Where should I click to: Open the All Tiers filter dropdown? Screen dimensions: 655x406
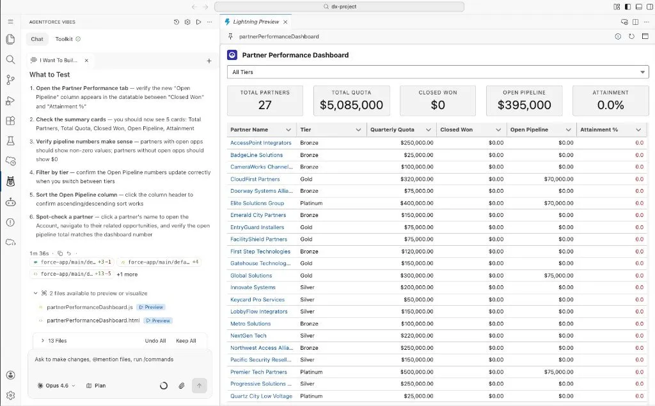tap(438, 71)
